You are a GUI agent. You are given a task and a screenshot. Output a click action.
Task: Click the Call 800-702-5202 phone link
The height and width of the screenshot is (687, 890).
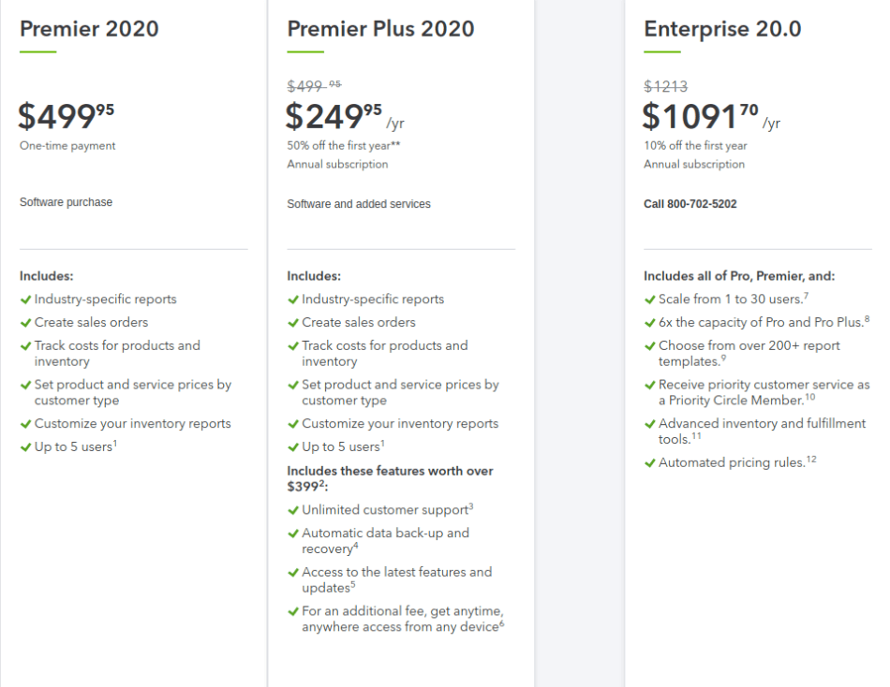pos(690,204)
